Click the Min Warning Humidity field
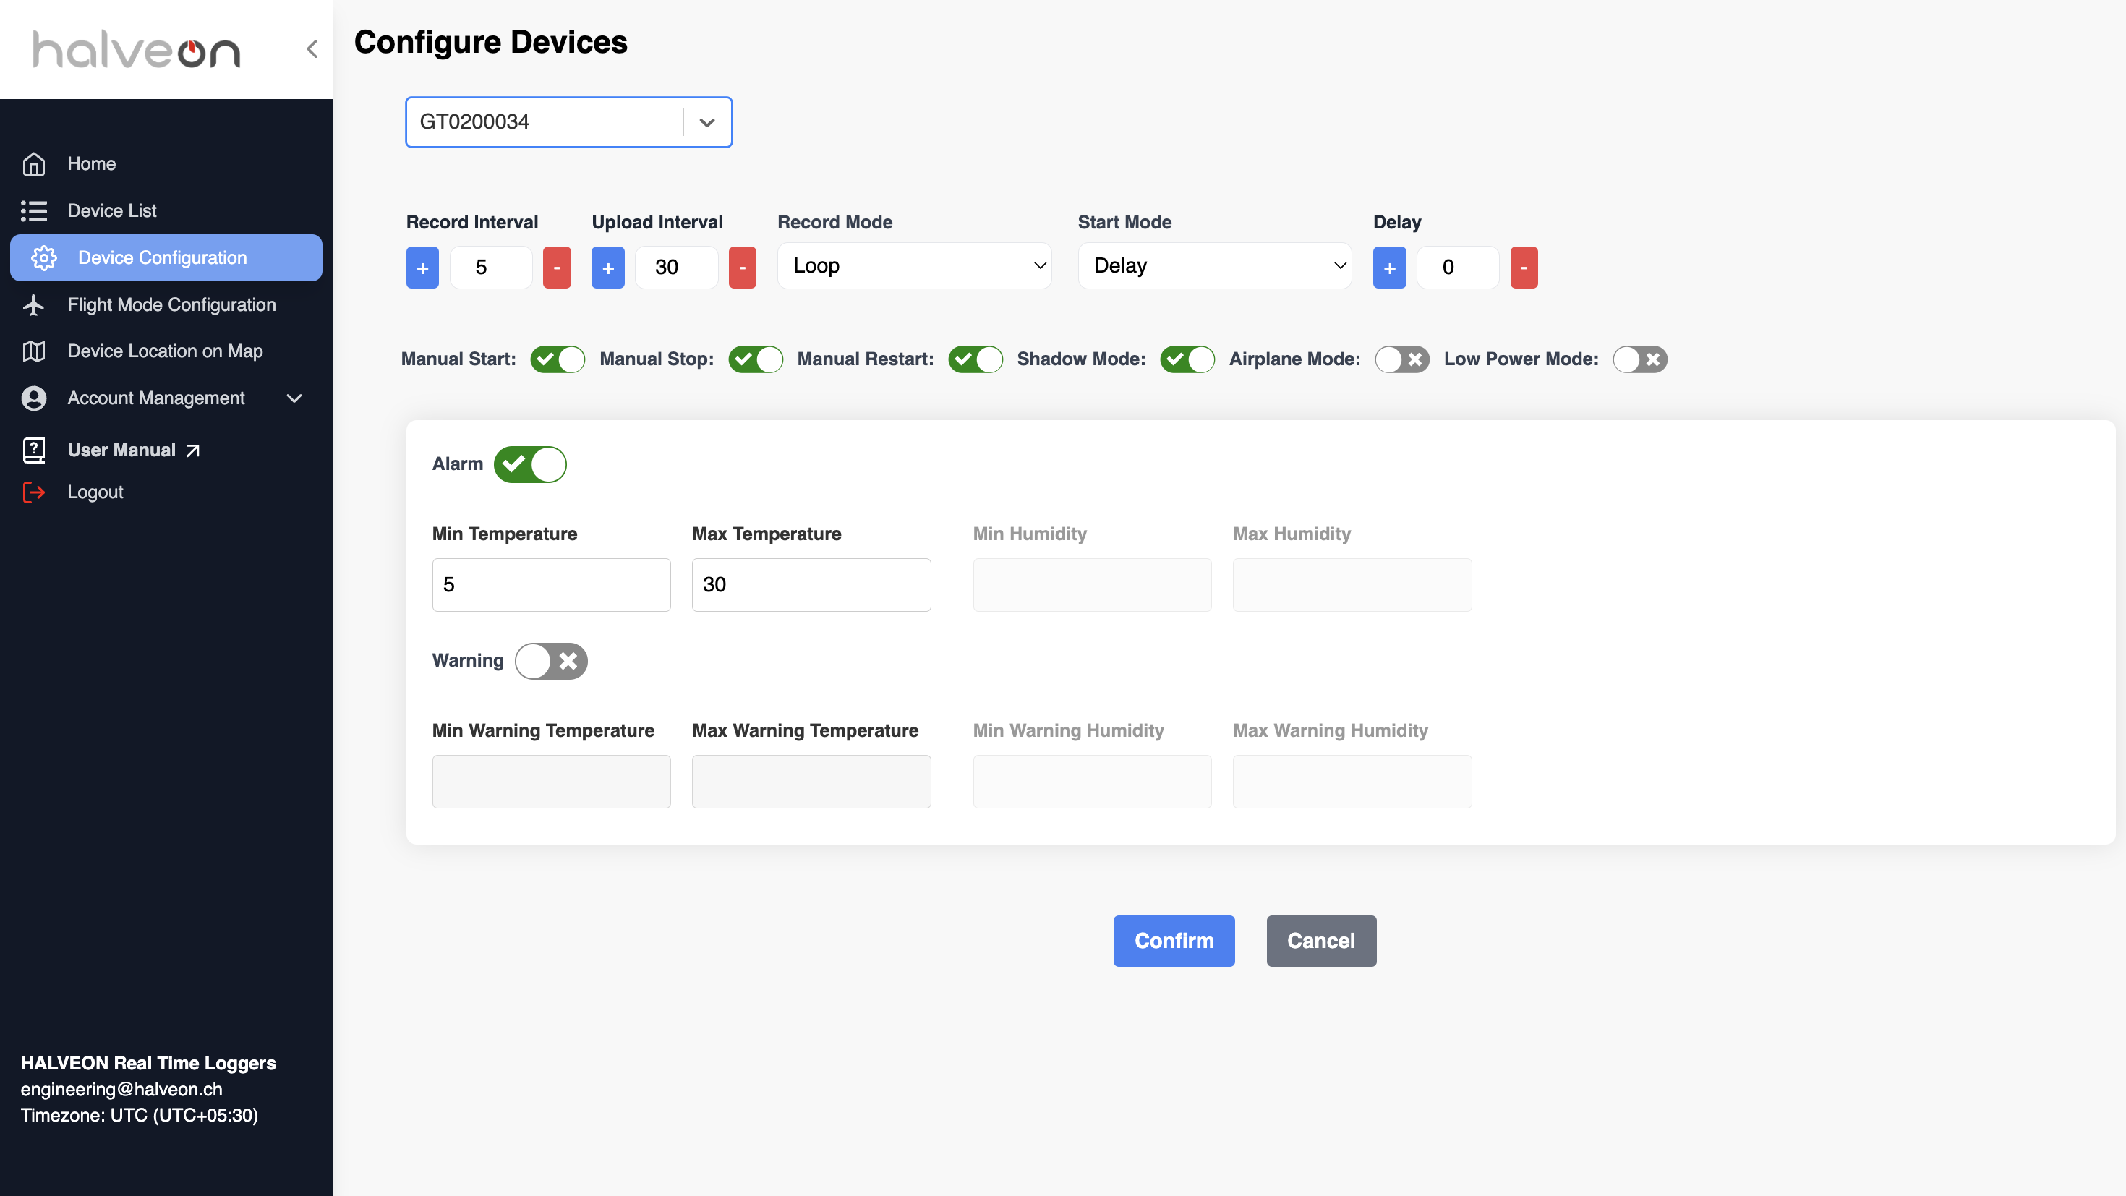 coord(1092,782)
